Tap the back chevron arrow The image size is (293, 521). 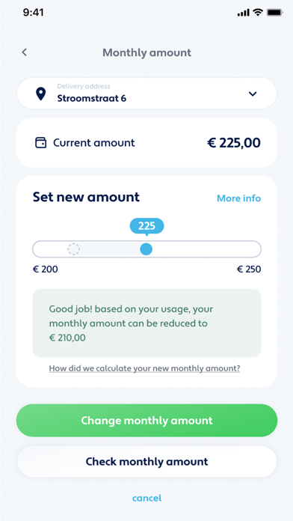tap(24, 52)
